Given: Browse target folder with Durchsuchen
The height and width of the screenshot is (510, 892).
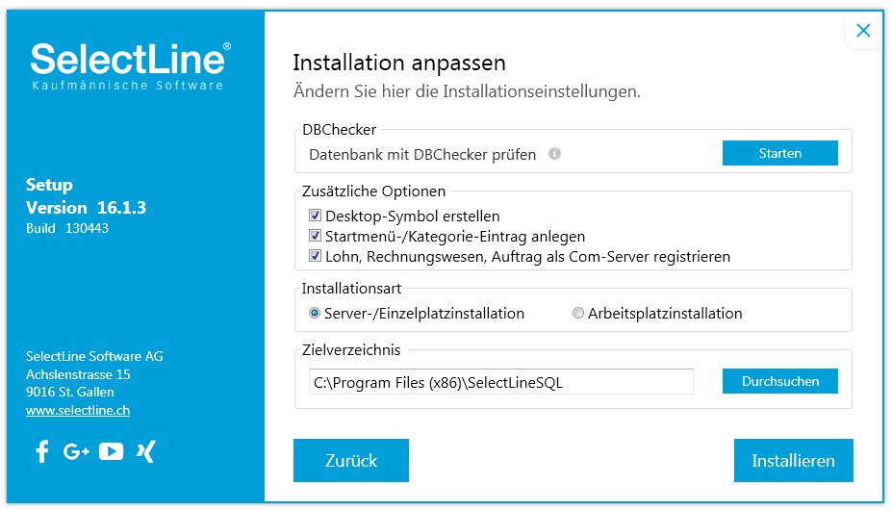Looking at the screenshot, I should tap(780, 381).
